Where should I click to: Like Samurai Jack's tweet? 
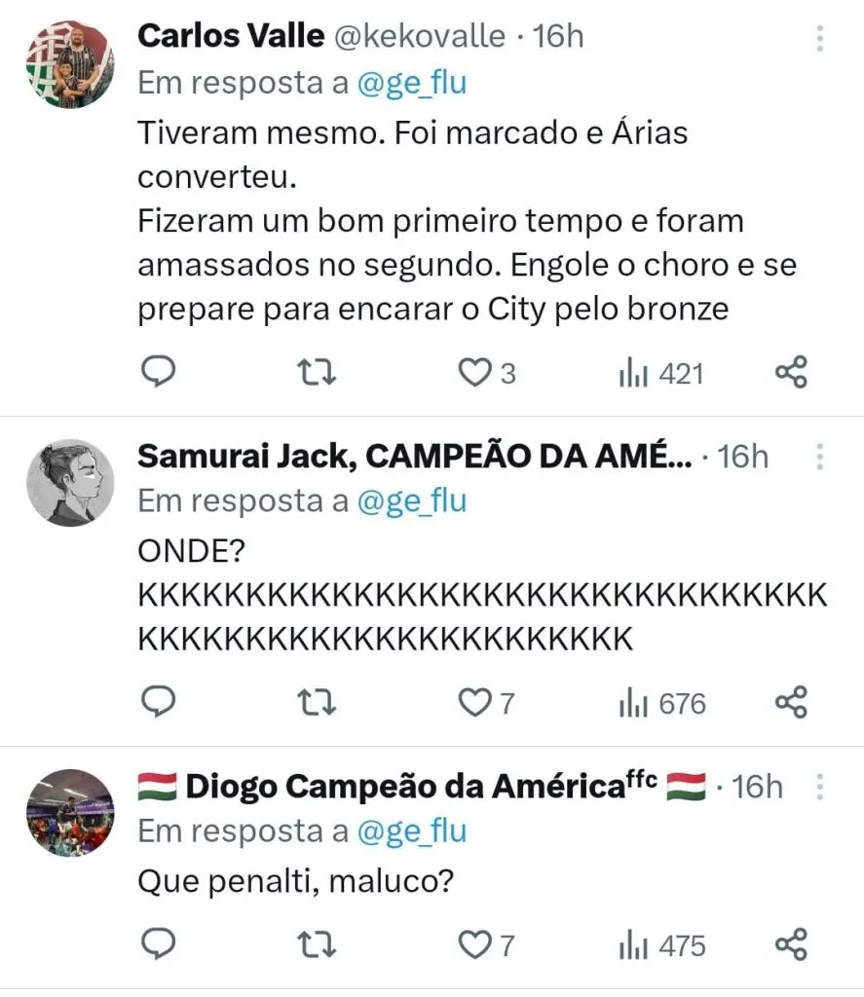pos(474,702)
